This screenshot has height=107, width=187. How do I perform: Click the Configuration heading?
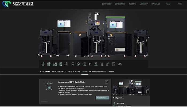[118, 98]
